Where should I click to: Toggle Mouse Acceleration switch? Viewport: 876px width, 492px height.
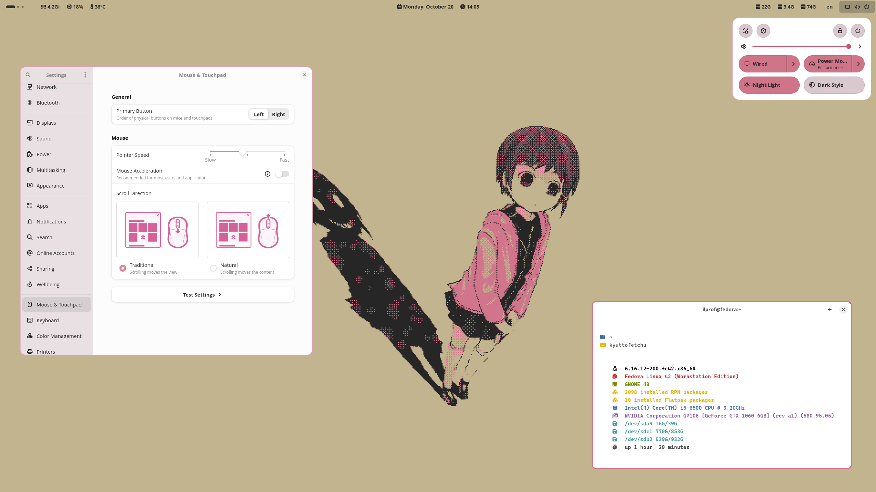(282, 174)
